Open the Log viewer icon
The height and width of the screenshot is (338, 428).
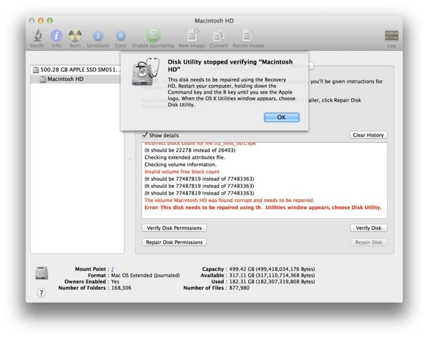391,36
